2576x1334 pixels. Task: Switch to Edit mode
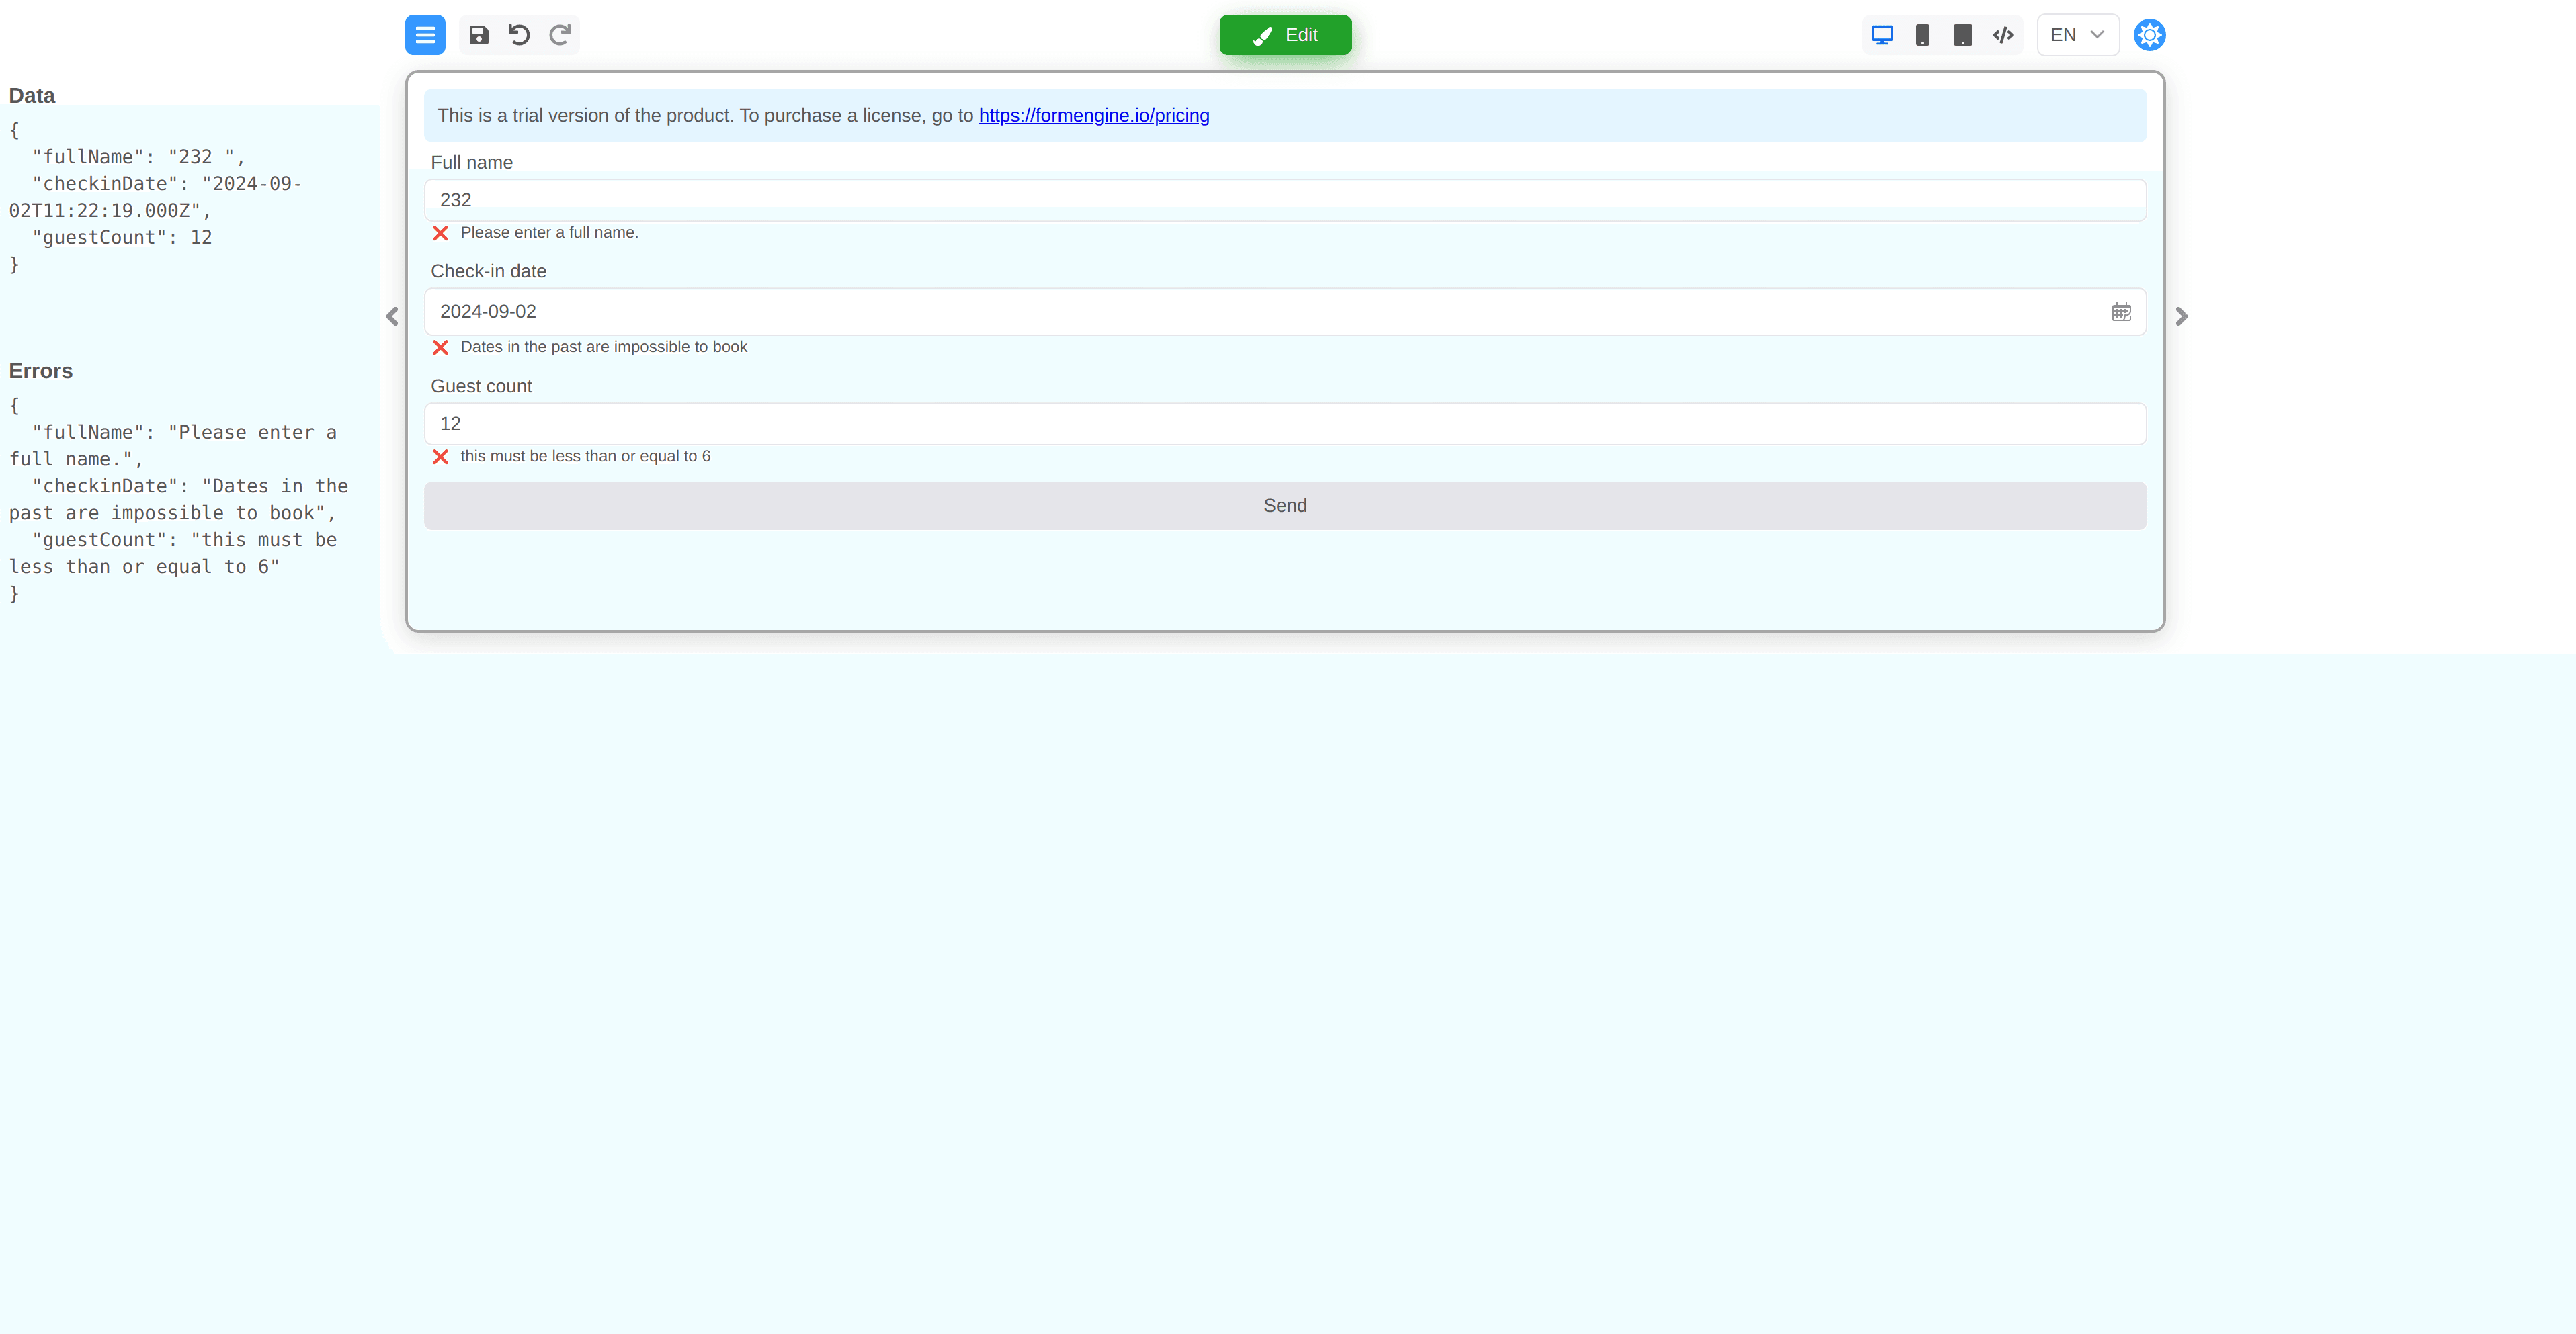click(x=1285, y=35)
